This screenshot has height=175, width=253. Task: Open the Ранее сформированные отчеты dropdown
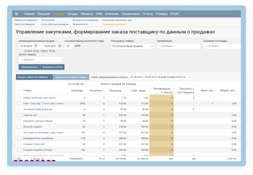[x=160, y=77]
